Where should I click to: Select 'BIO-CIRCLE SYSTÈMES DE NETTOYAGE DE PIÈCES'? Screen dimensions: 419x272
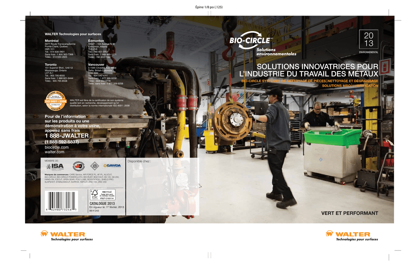point(284,81)
